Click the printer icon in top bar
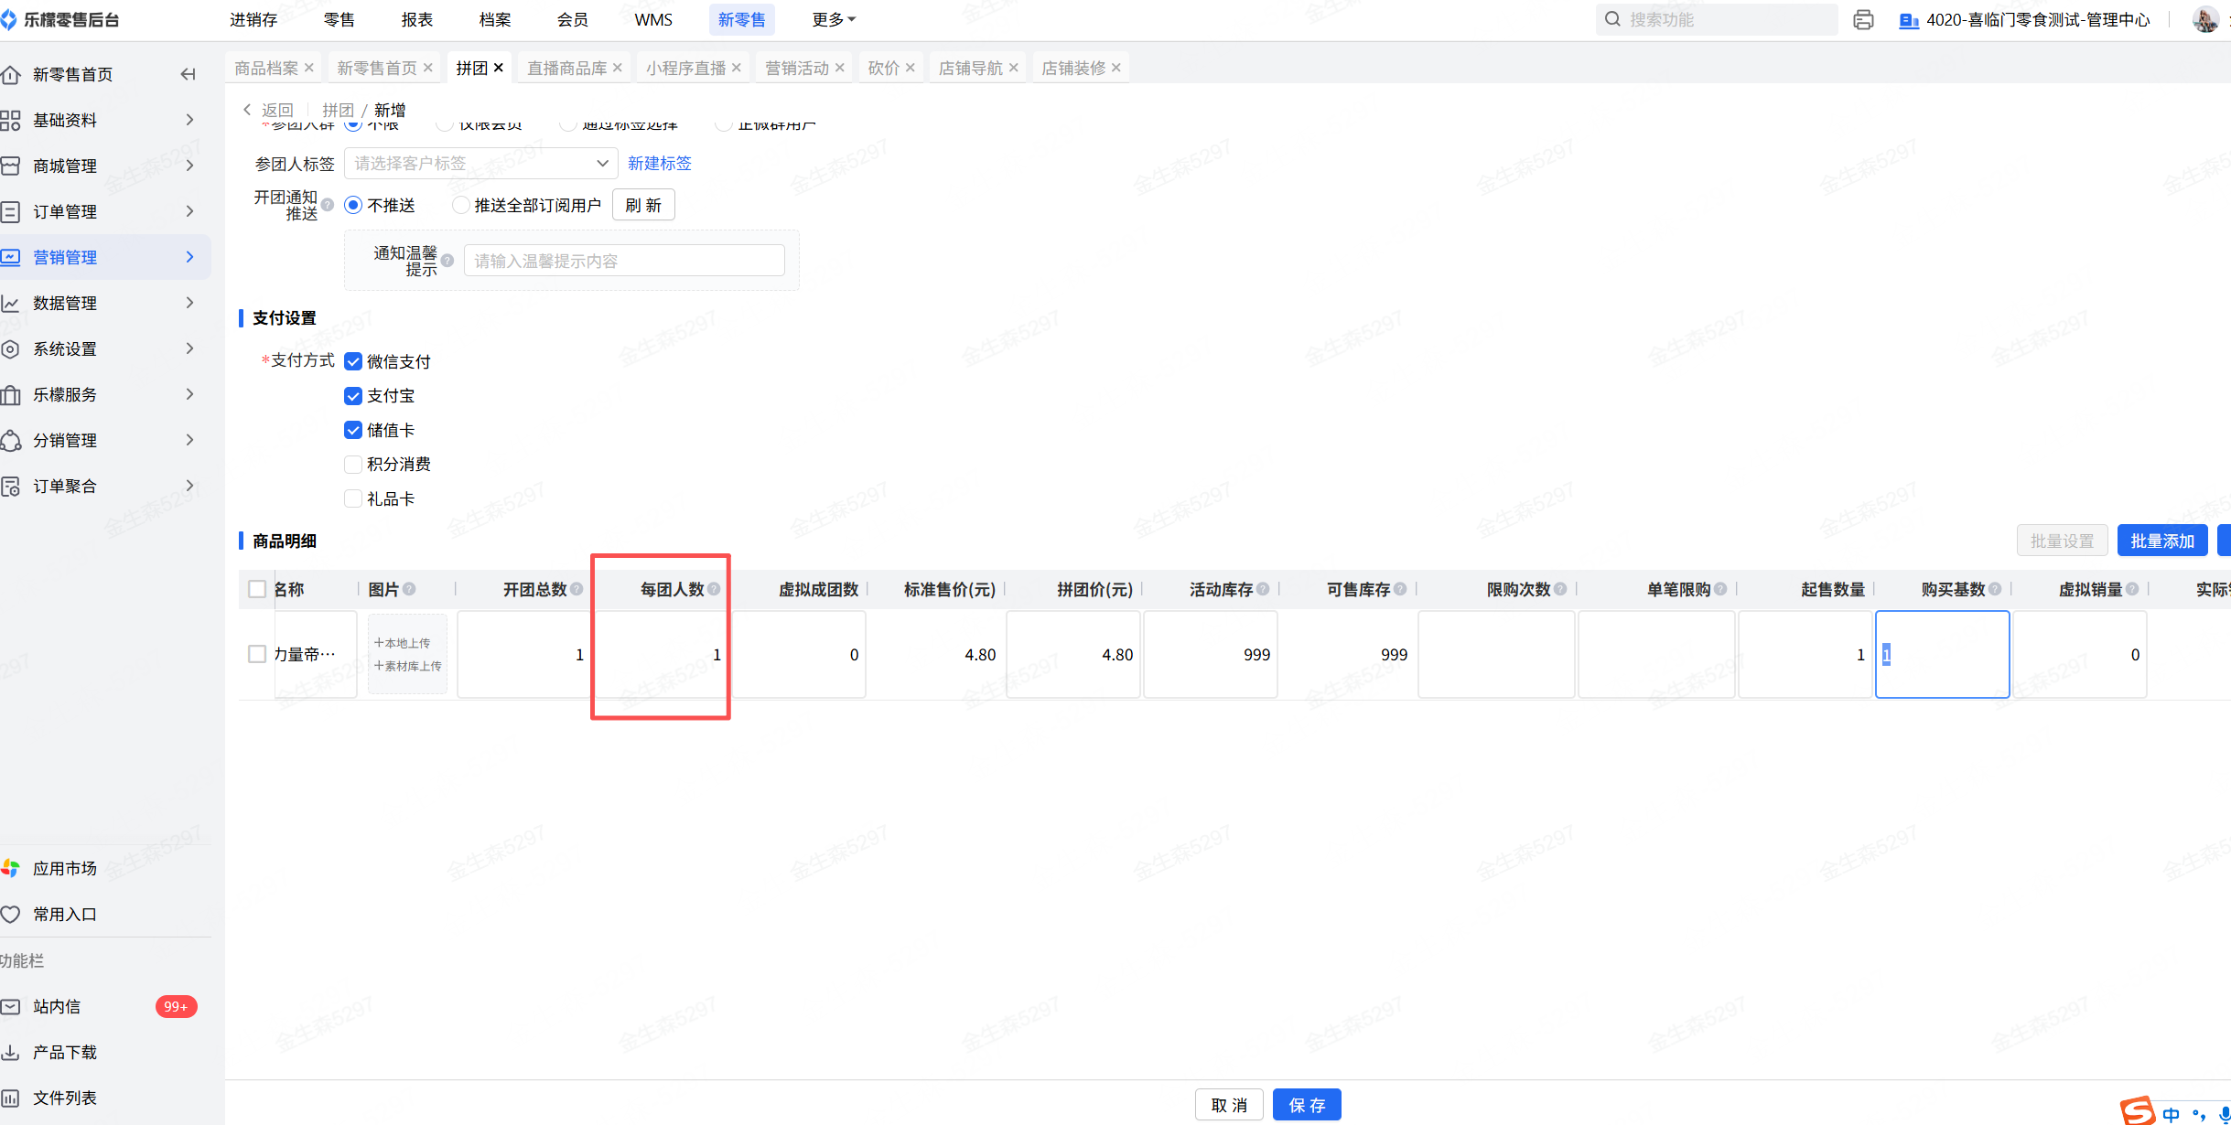2231x1125 pixels. click(x=1863, y=19)
